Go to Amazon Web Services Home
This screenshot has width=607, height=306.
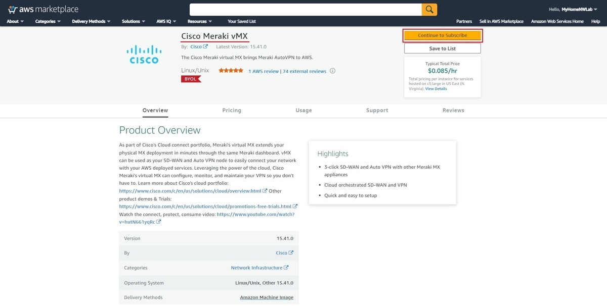pos(557,21)
